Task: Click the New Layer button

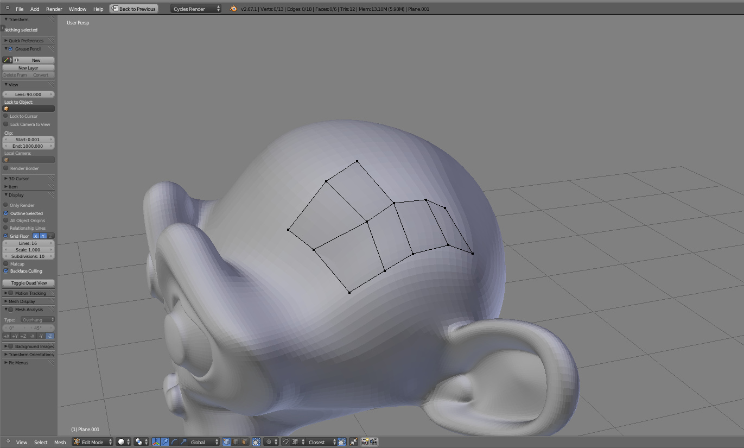Action: 29,68
